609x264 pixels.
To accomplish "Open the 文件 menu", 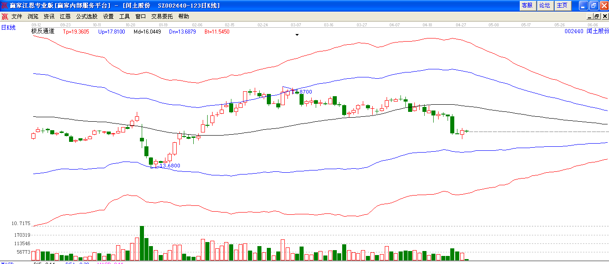I will (x=17, y=16).
